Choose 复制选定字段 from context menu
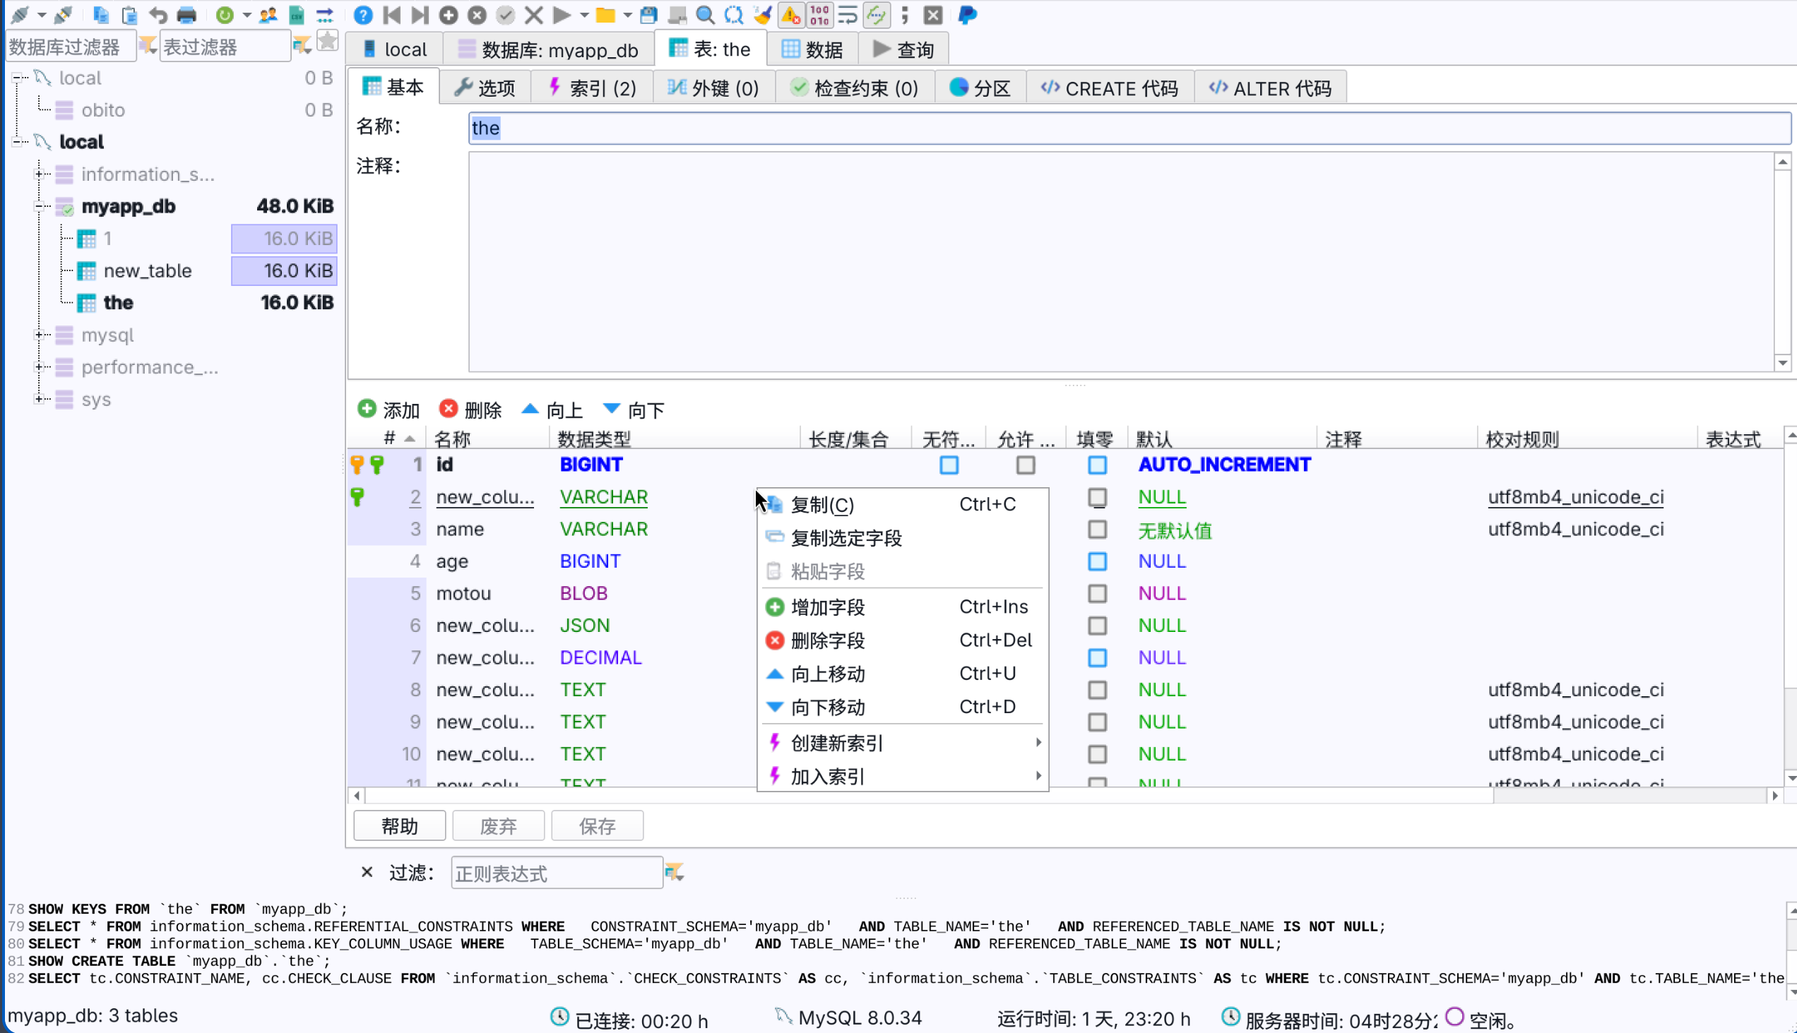Screen dimensions: 1797x1033 [903, 539]
